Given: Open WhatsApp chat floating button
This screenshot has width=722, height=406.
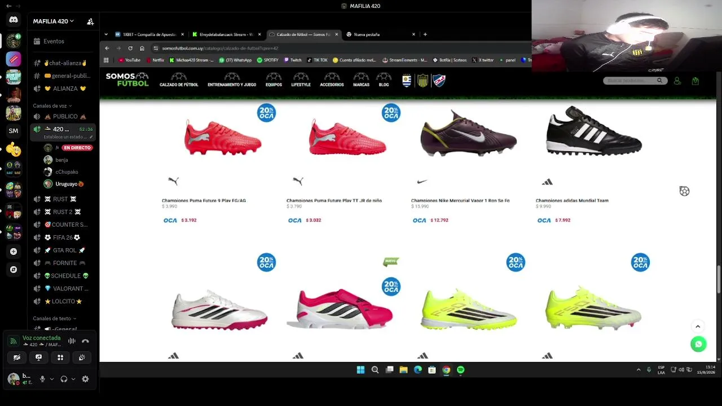Looking at the screenshot, I should point(698,344).
